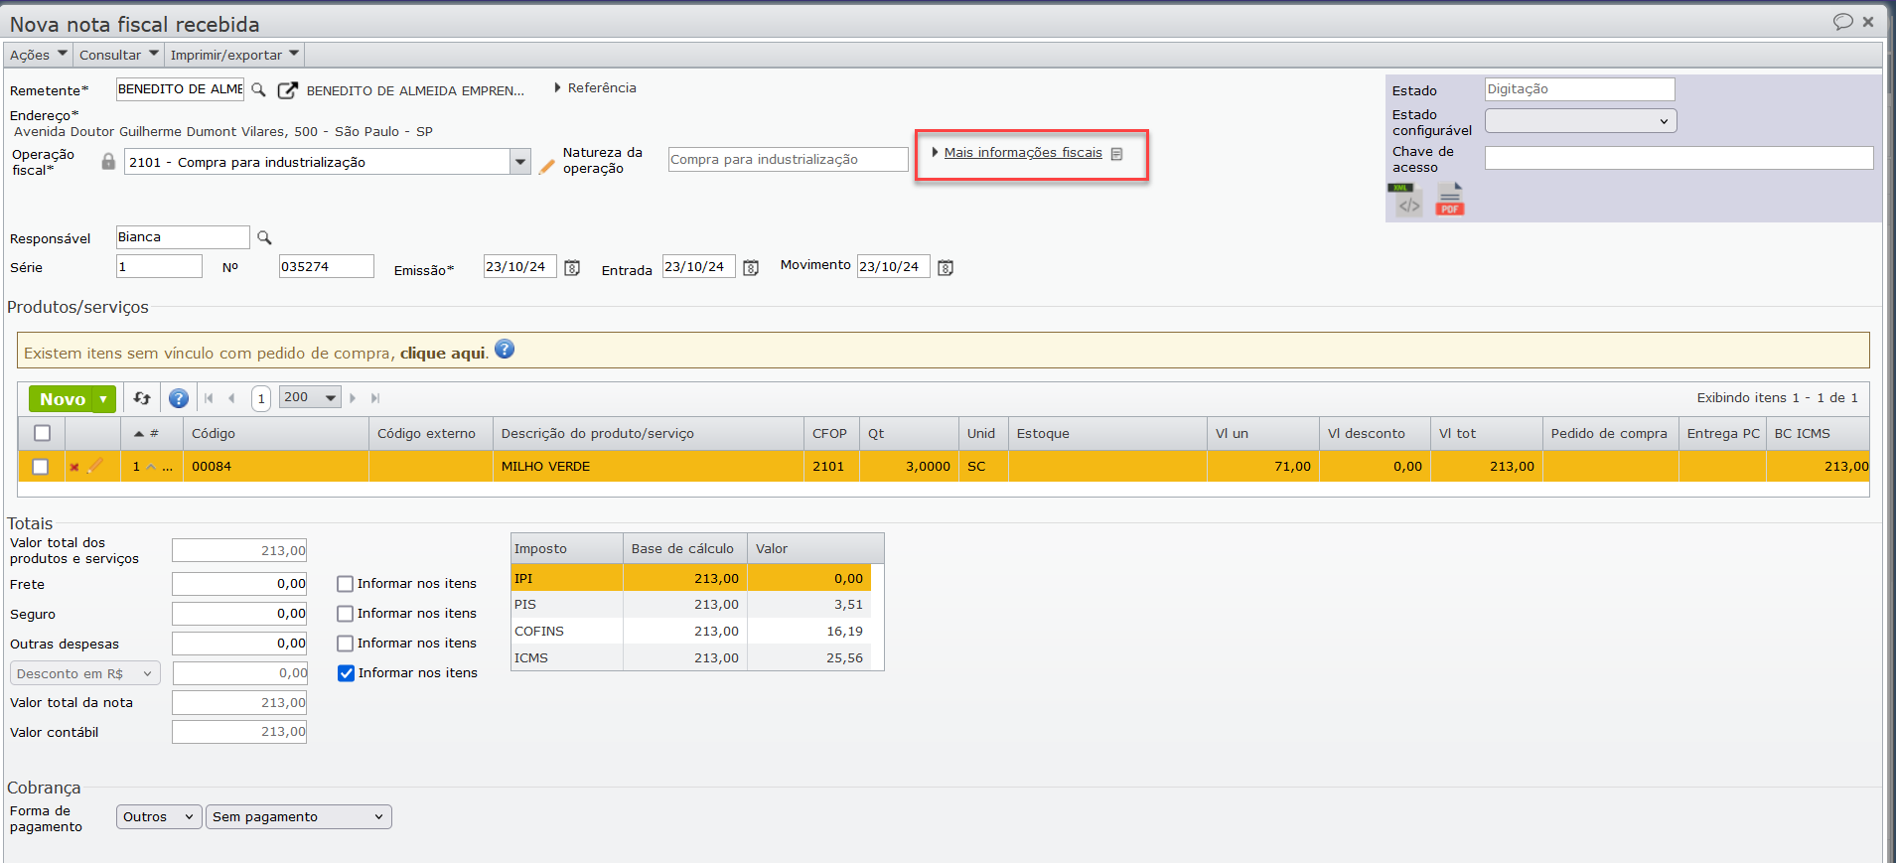1896x863 pixels.
Task: Open sender details via external link icon
Action: tap(287, 90)
